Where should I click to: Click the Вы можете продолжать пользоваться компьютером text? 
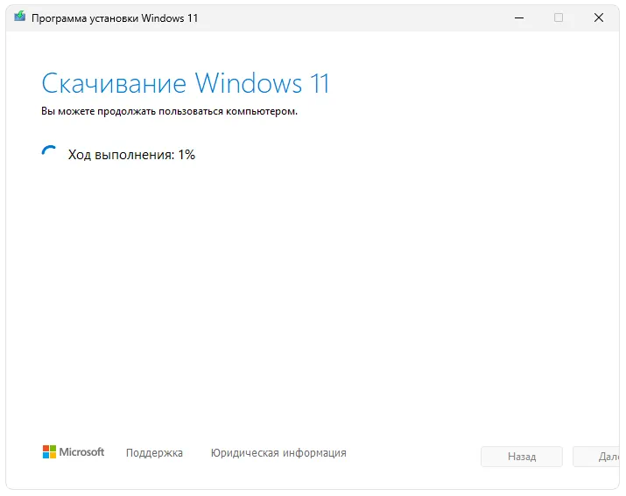[169, 111]
